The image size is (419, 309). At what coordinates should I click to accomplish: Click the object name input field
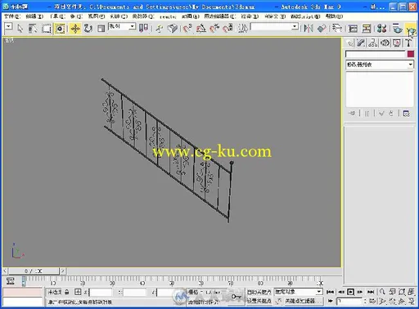[376, 54]
